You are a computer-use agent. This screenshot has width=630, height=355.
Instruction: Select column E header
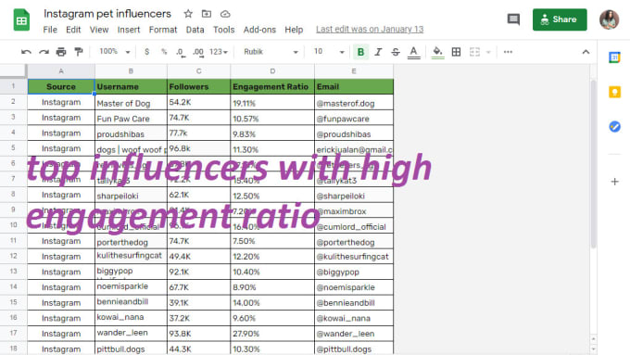(x=354, y=71)
